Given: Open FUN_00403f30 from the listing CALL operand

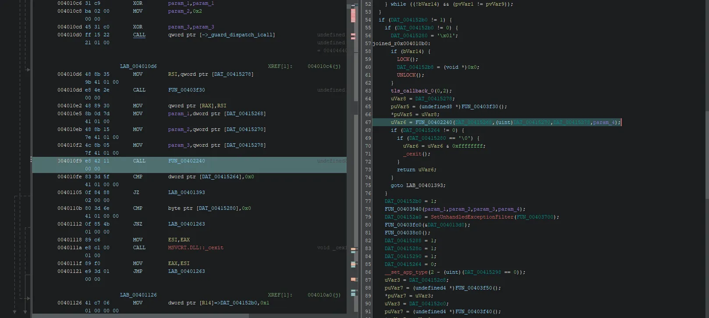Looking at the screenshot, I should coord(186,90).
